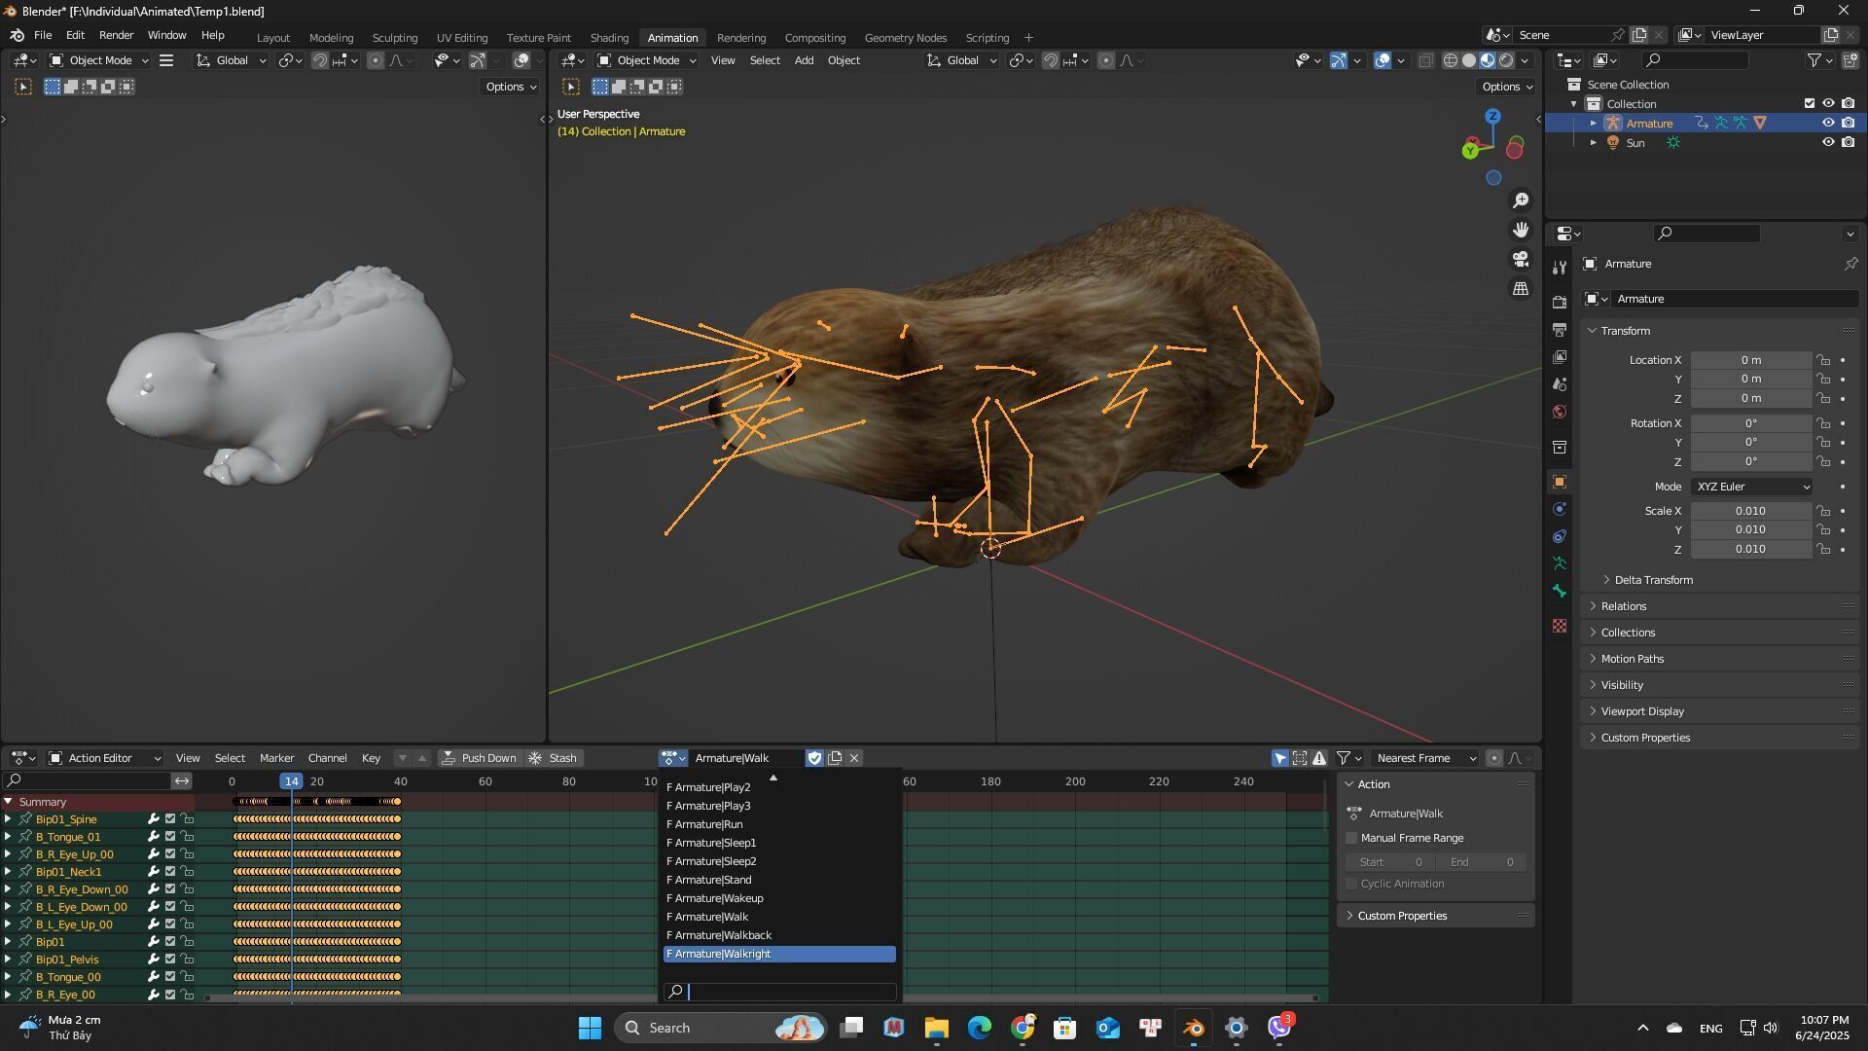
Task: Select the Armature|Walkright action from the list
Action: pyautogui.click(x=779, y=955)
